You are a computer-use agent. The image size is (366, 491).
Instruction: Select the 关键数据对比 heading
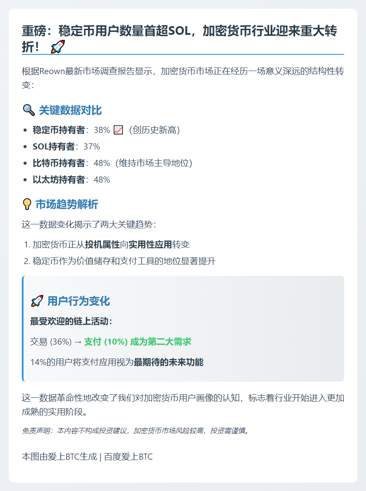(x=70, y=110)
